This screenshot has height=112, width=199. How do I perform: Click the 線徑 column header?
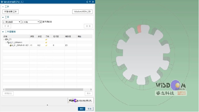tap(41, 37)
